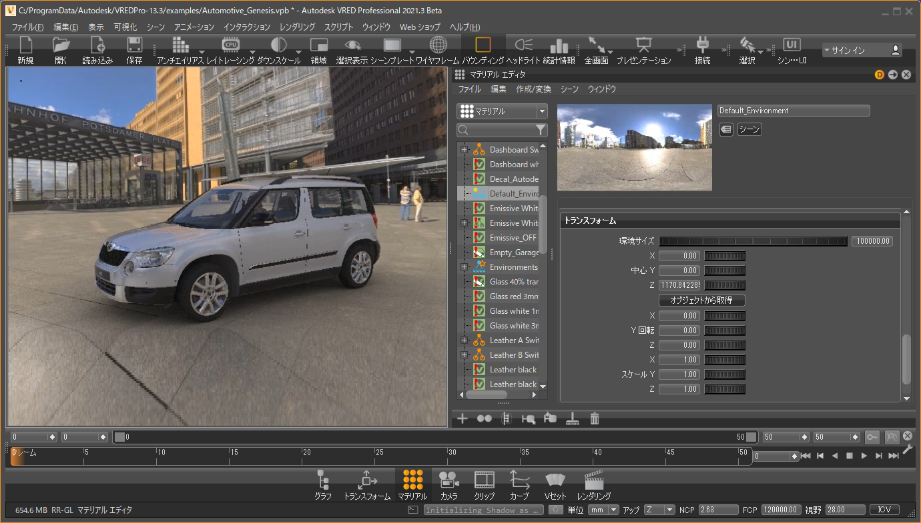This screenshot has width=921, height=523.
Task: Click the Get from Object (オブジェクトから取得) button
Action: 701,300
